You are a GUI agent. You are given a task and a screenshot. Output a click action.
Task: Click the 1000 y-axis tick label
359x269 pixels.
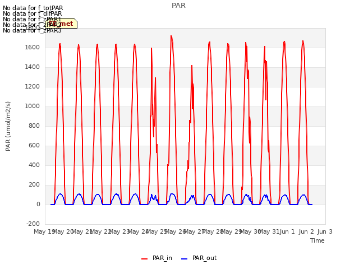coord(33,106)
